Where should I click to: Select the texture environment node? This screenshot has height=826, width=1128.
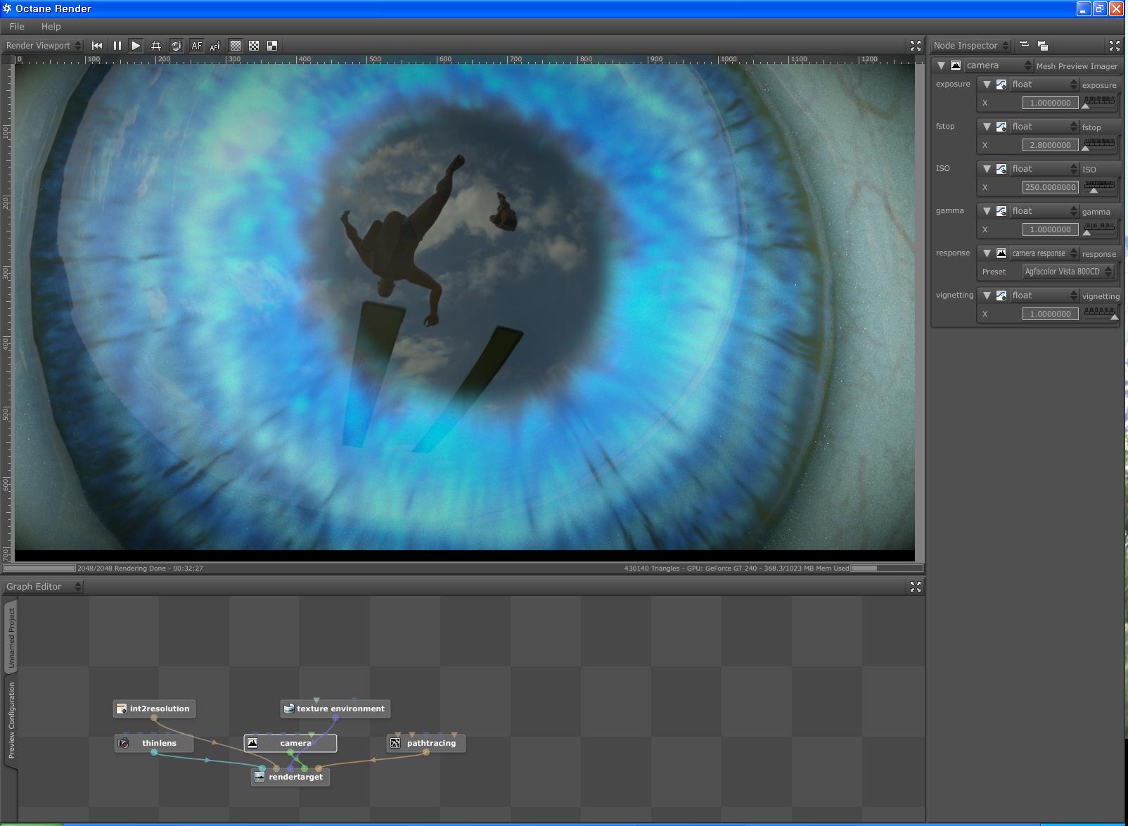[335, 709]
